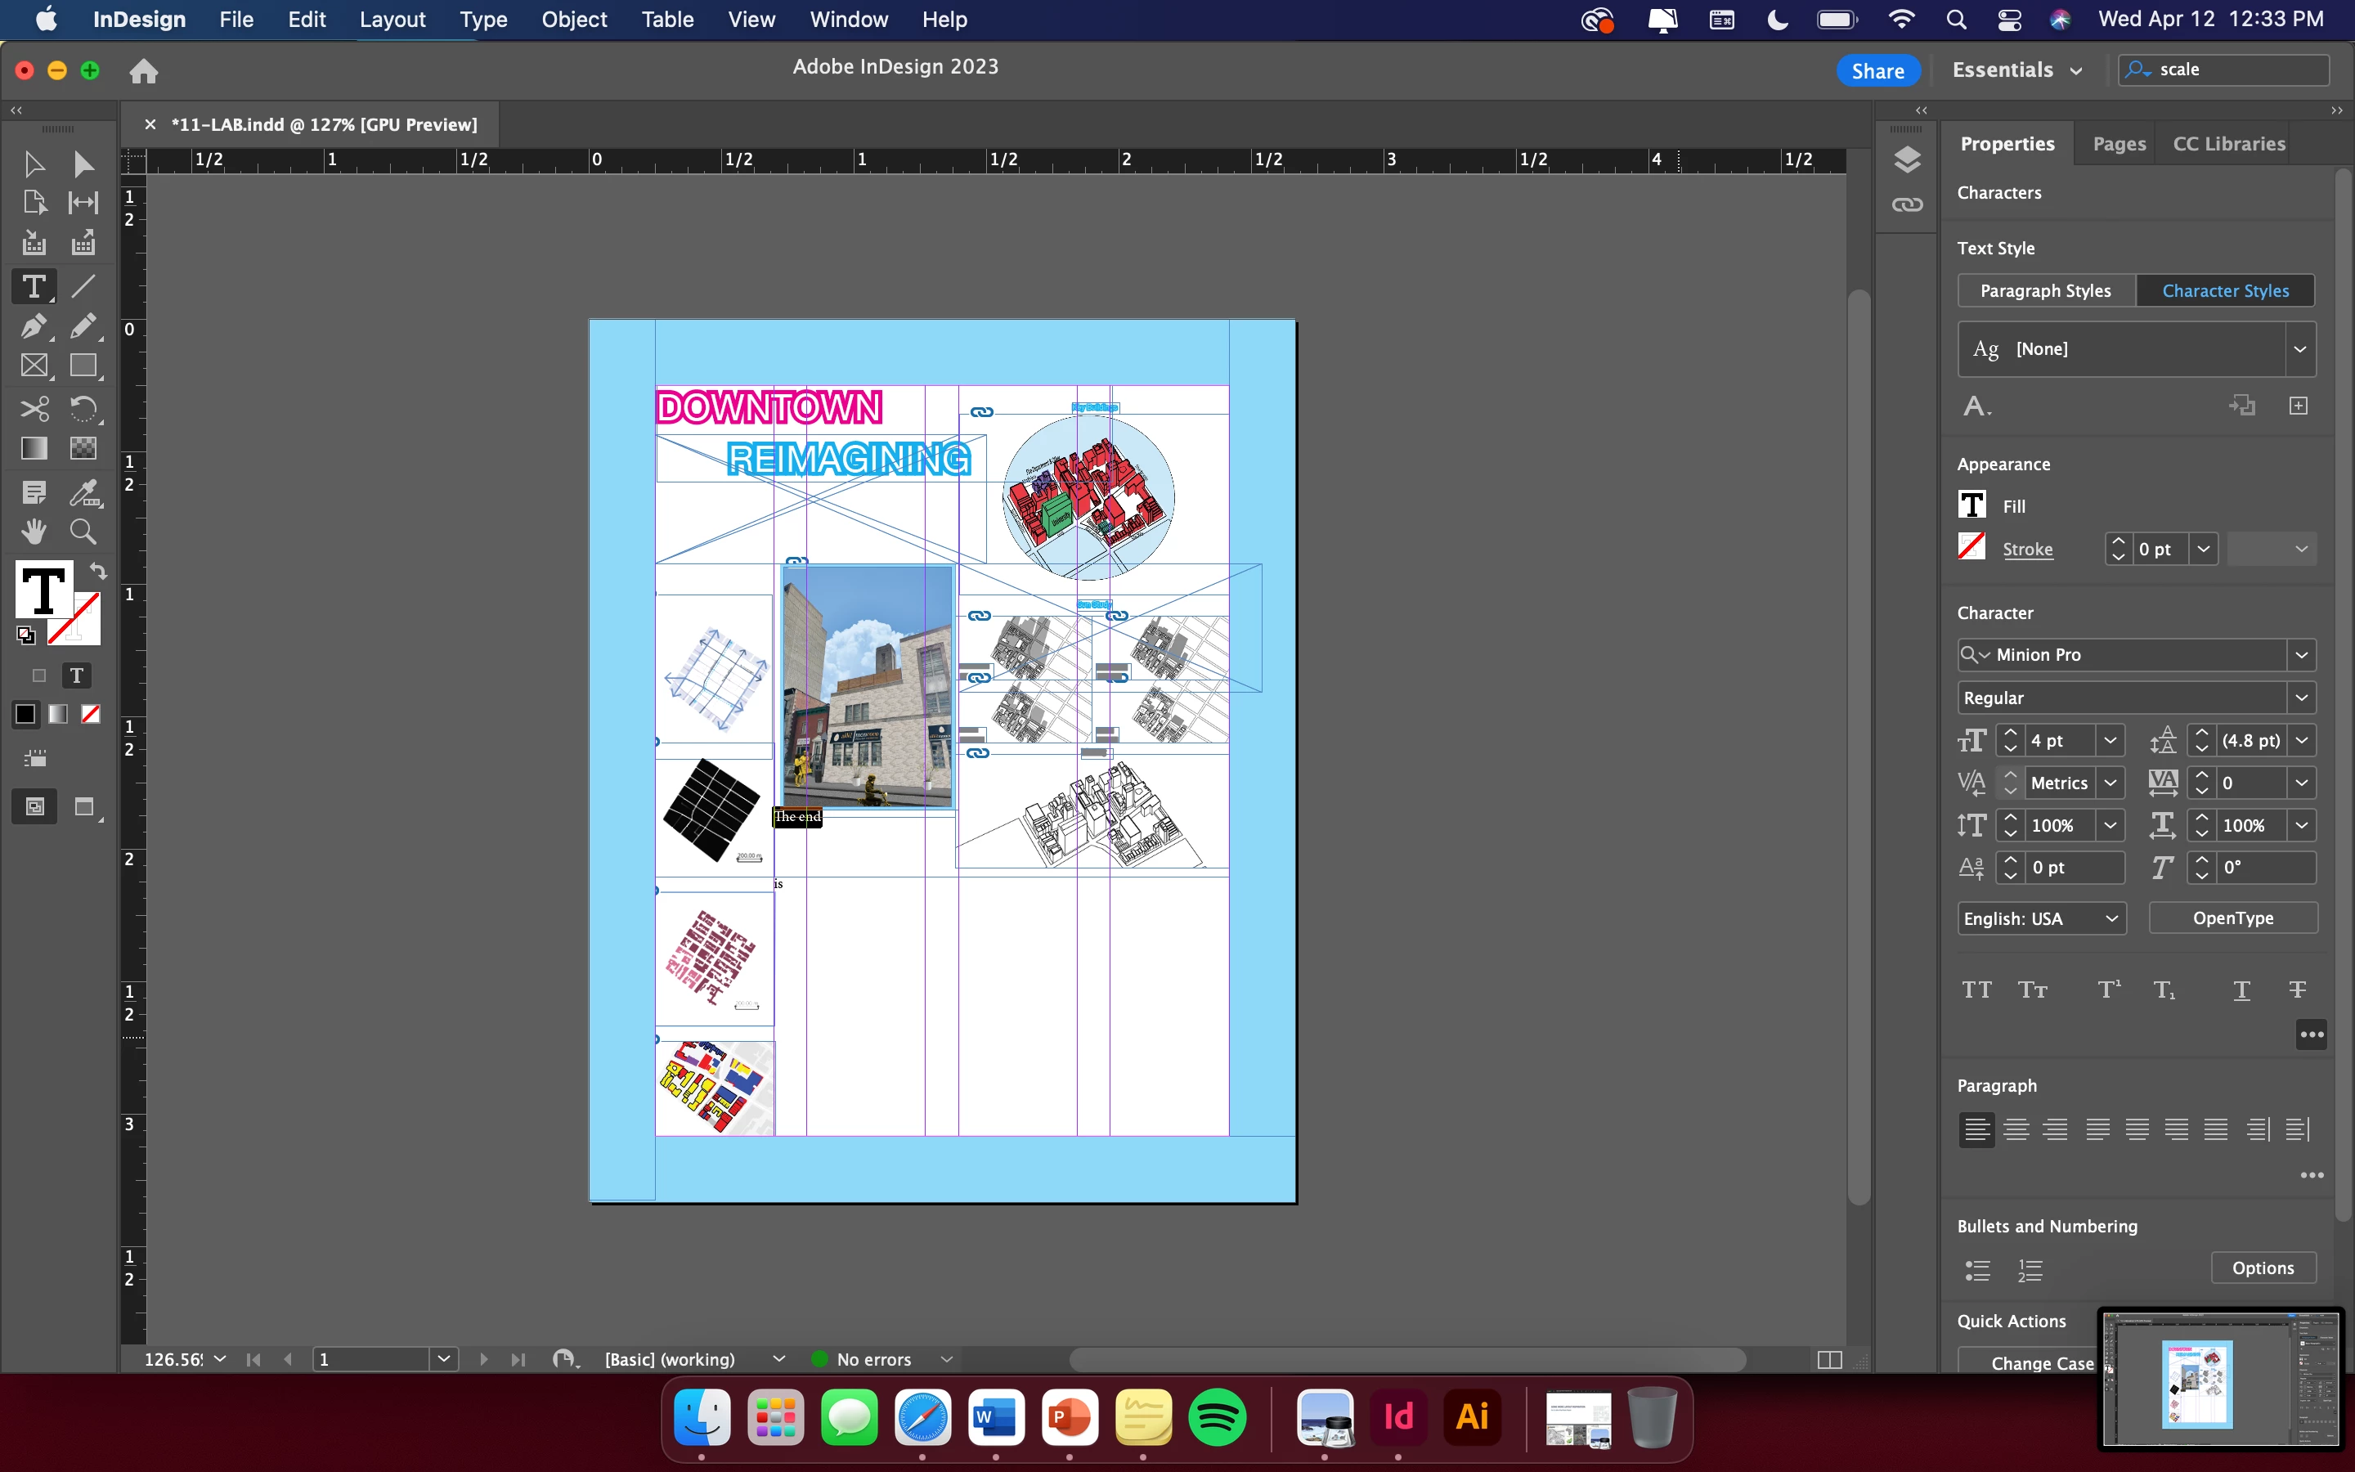Open the Object menu
The height and width of the screenshot is (1472, 2355).
[x=573, y=20]
